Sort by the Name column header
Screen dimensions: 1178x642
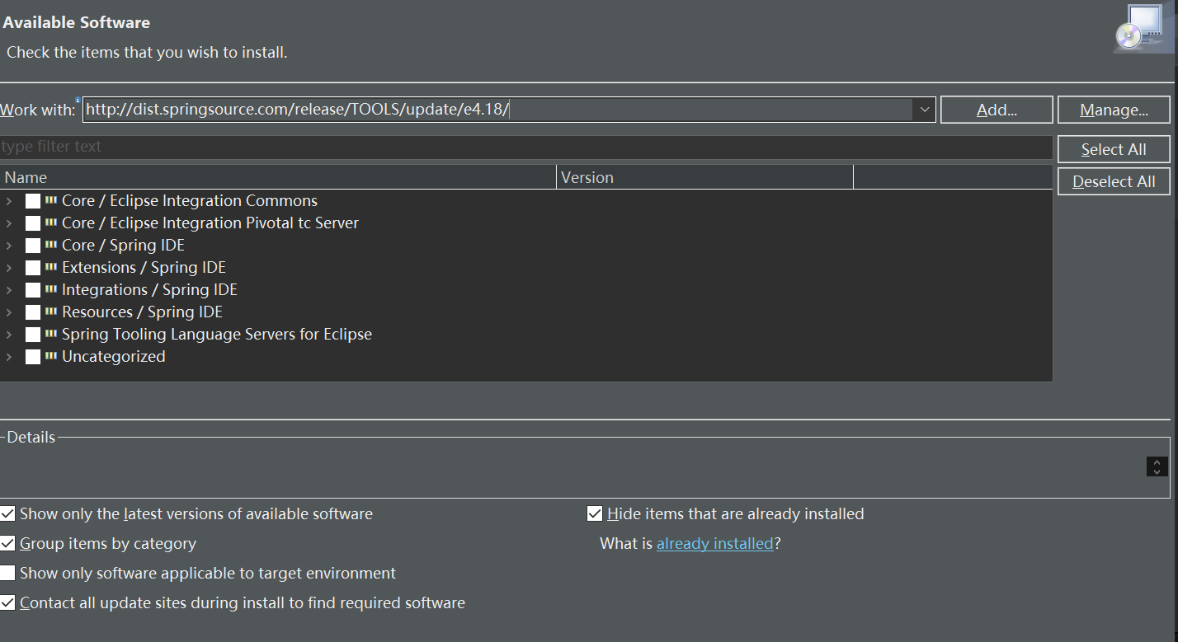click(278, 177)
